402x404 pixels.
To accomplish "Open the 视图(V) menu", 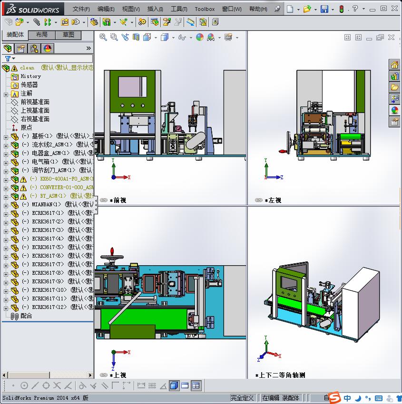I will (x=131, y=9).
